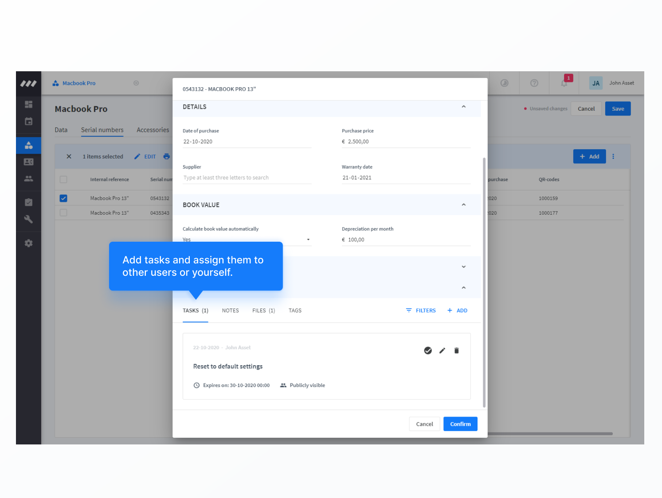The width and height of the screenshot is (662, 498).
Task: Collapse the section above the Tasks tabs
Action: pyautogui.click(x=464, y=288)
